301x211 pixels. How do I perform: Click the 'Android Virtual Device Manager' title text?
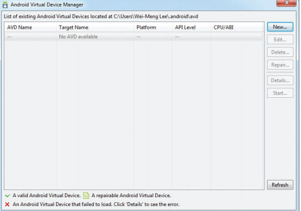pos(47,4)
